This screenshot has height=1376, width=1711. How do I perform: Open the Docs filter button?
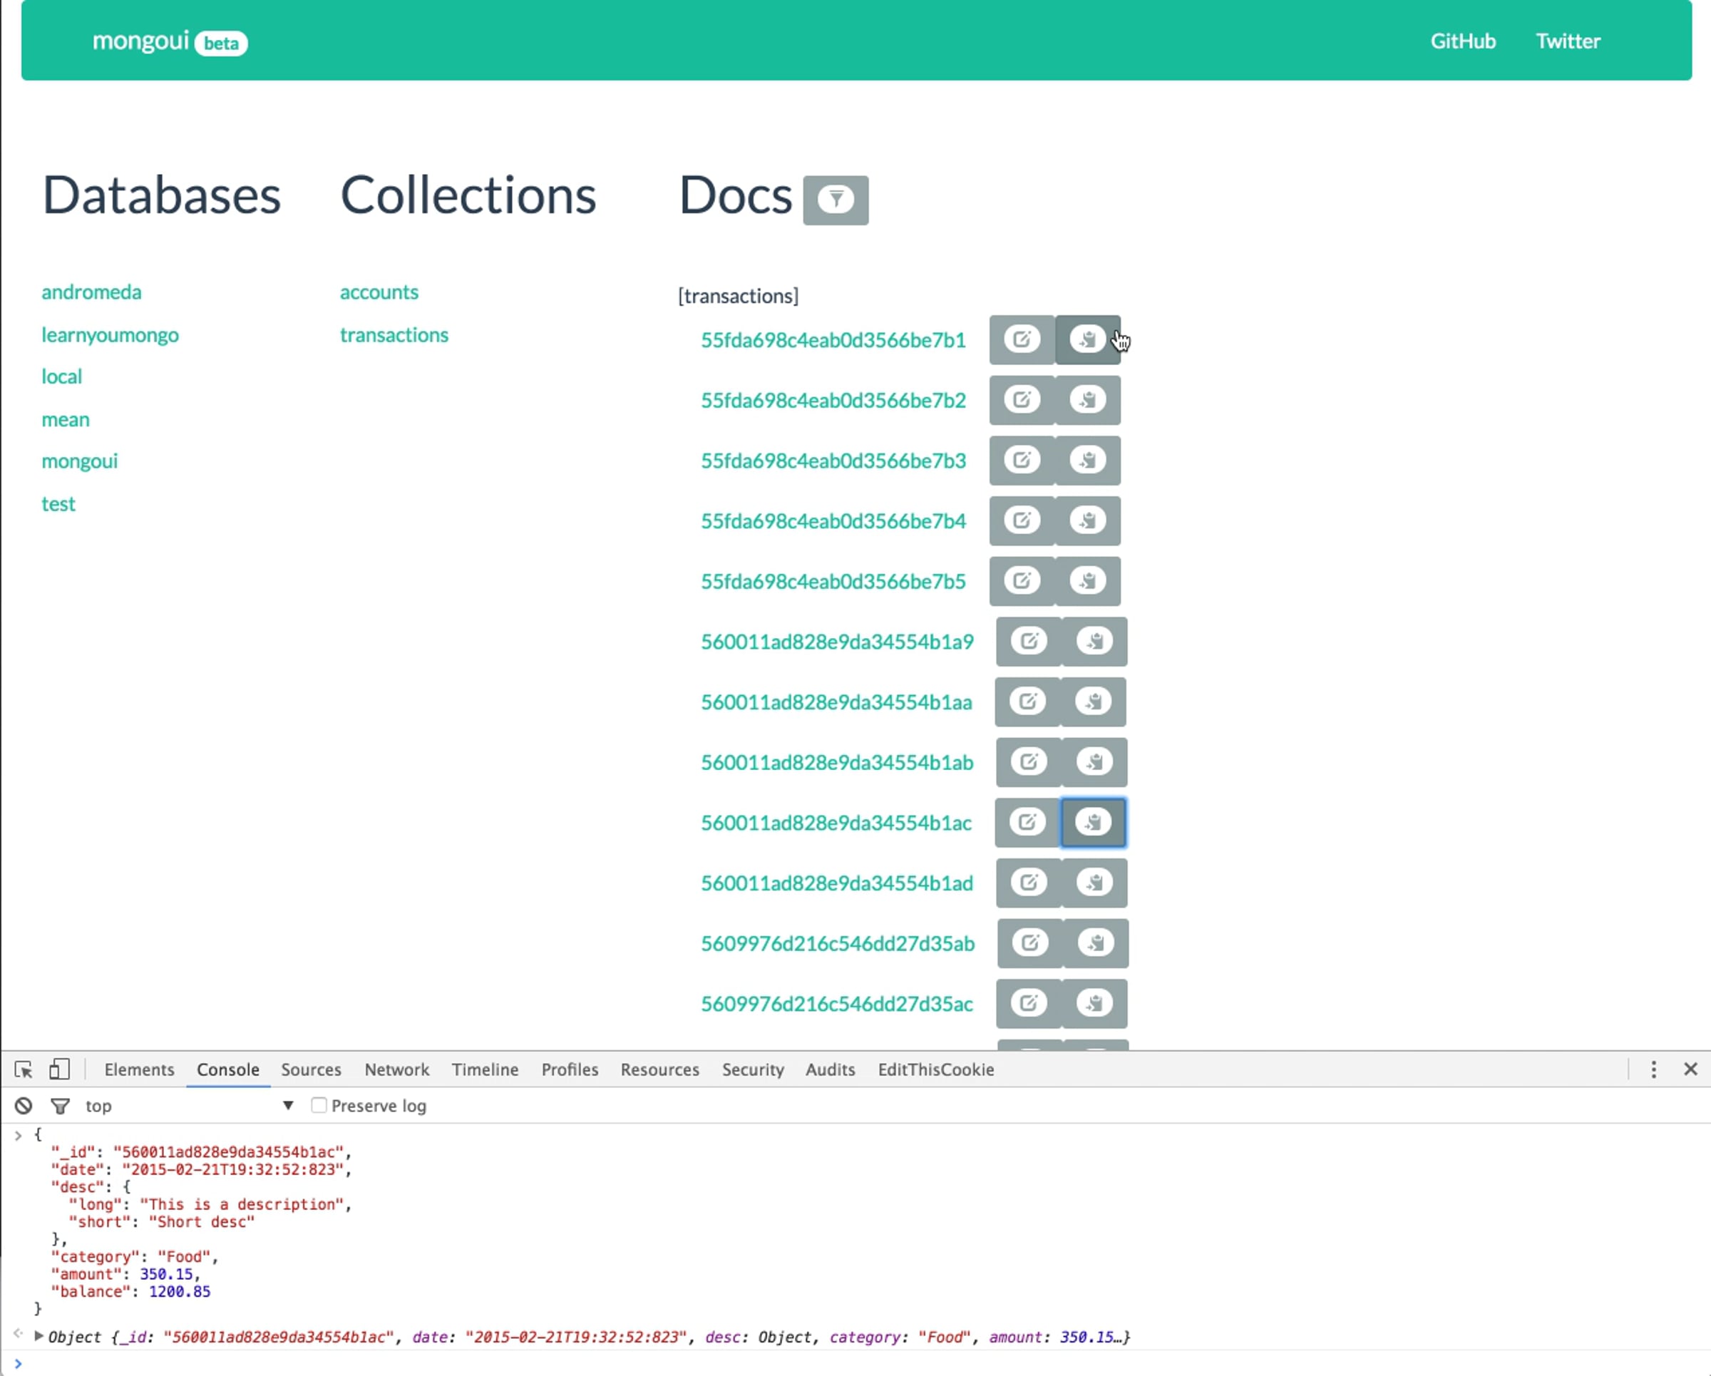click(x=836, y=200)
